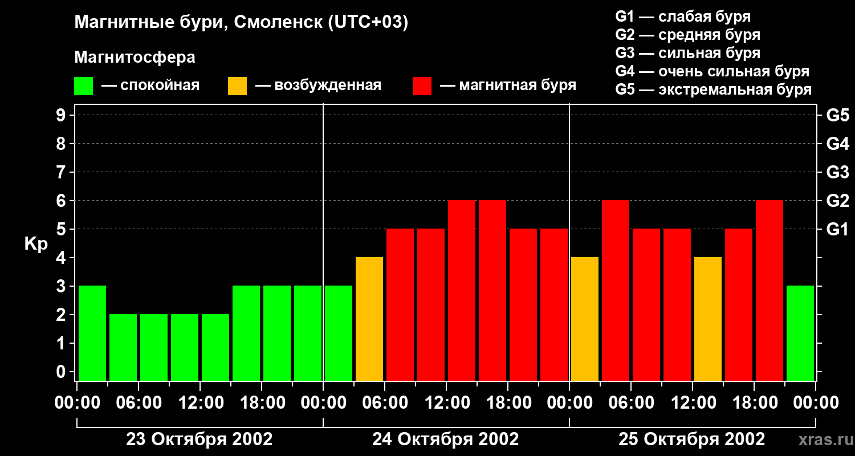
Task: Click the green 'спокойная' legend swatch
Action: click(83, 86)
